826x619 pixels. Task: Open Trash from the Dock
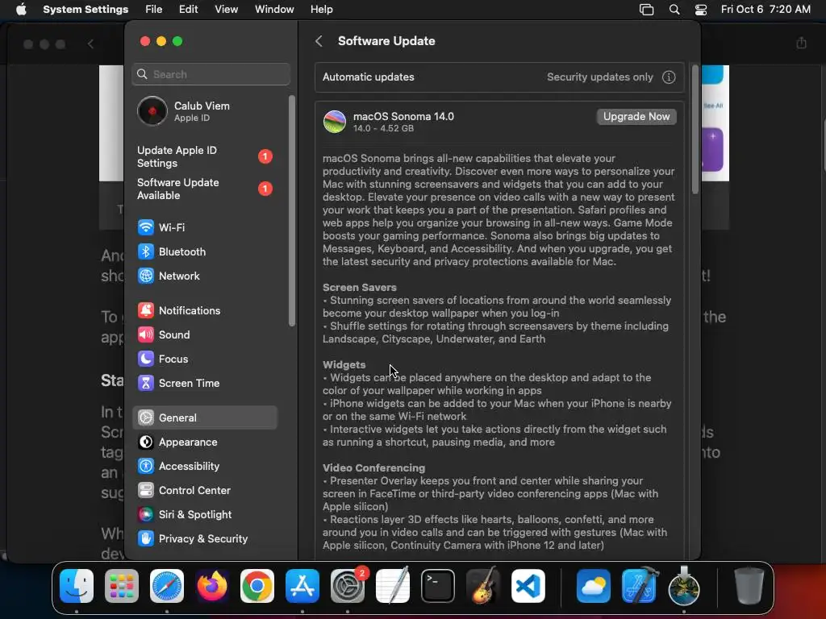(749, 586)
